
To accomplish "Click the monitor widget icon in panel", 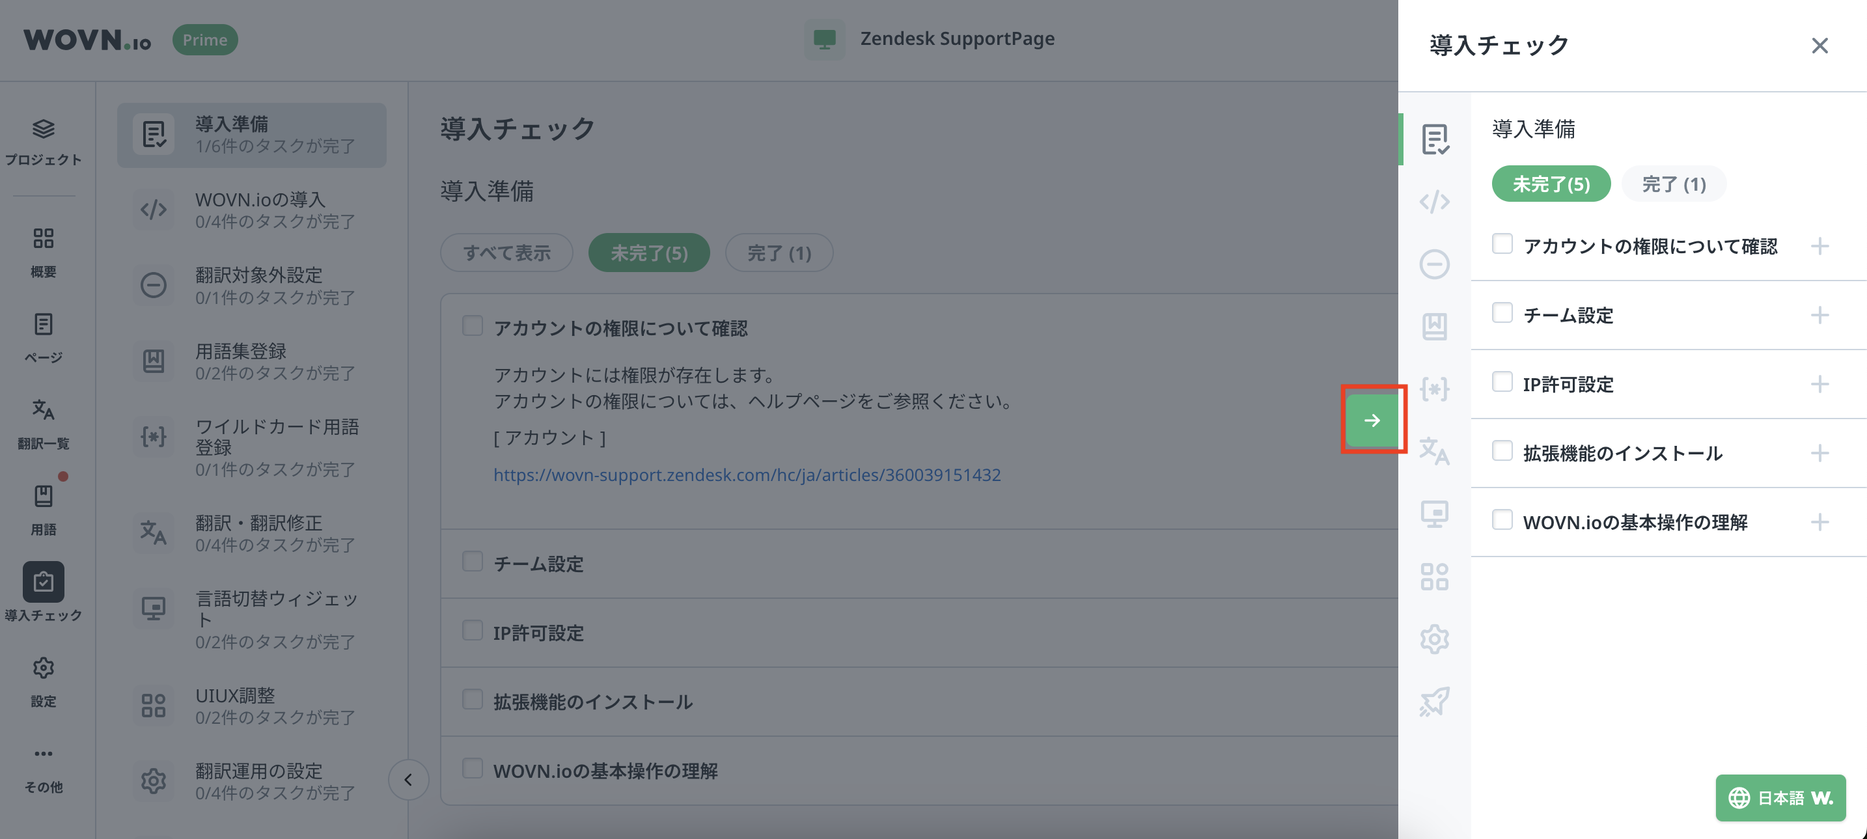I will point(1434,514).
